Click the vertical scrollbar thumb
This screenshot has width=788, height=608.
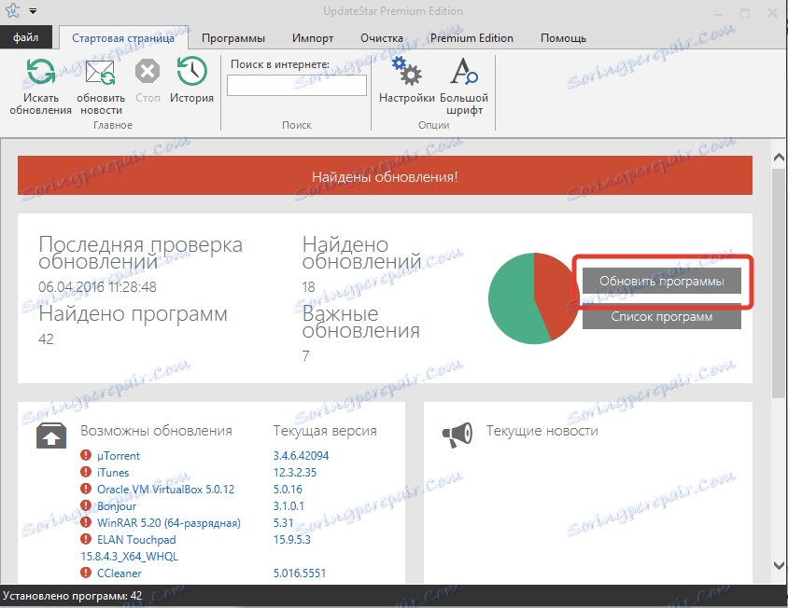pyautogui.click(x=779, y=283)
